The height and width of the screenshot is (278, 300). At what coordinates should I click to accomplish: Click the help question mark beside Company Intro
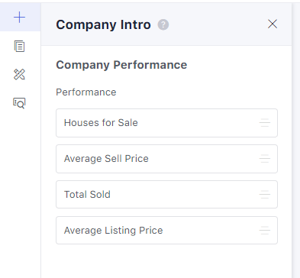(x=163, y=24)
